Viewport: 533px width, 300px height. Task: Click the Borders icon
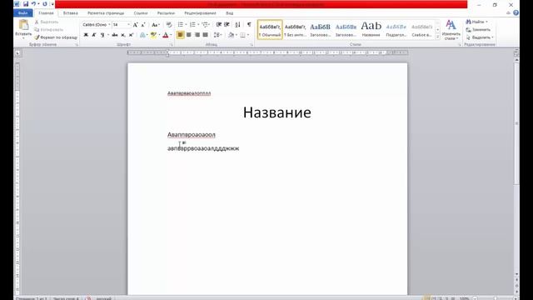242,35
